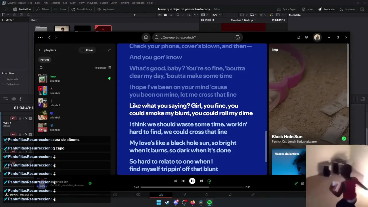The image size is (368, 207).
Task: Expand Collections under Smart Bins
Action: pos(3,84)
